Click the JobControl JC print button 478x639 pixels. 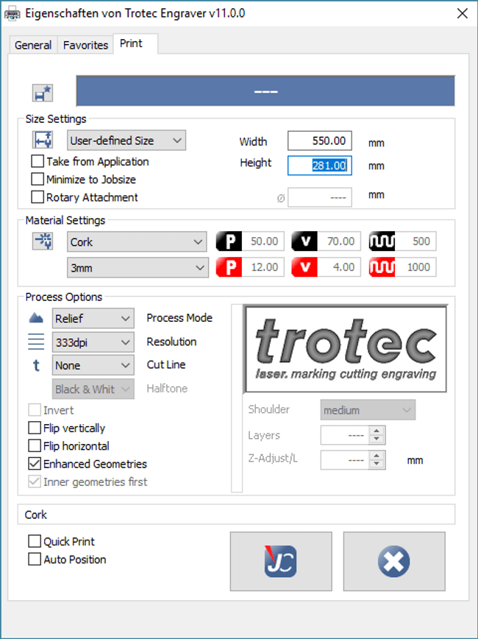[281, 561]
